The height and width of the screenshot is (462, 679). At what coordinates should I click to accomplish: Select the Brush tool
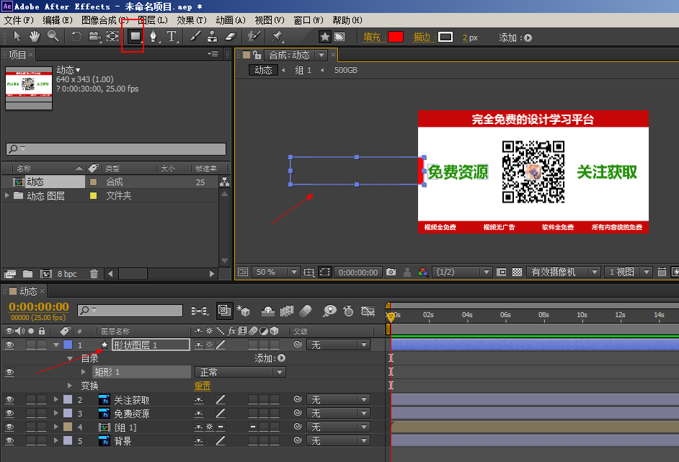click(x=195, y=37)
